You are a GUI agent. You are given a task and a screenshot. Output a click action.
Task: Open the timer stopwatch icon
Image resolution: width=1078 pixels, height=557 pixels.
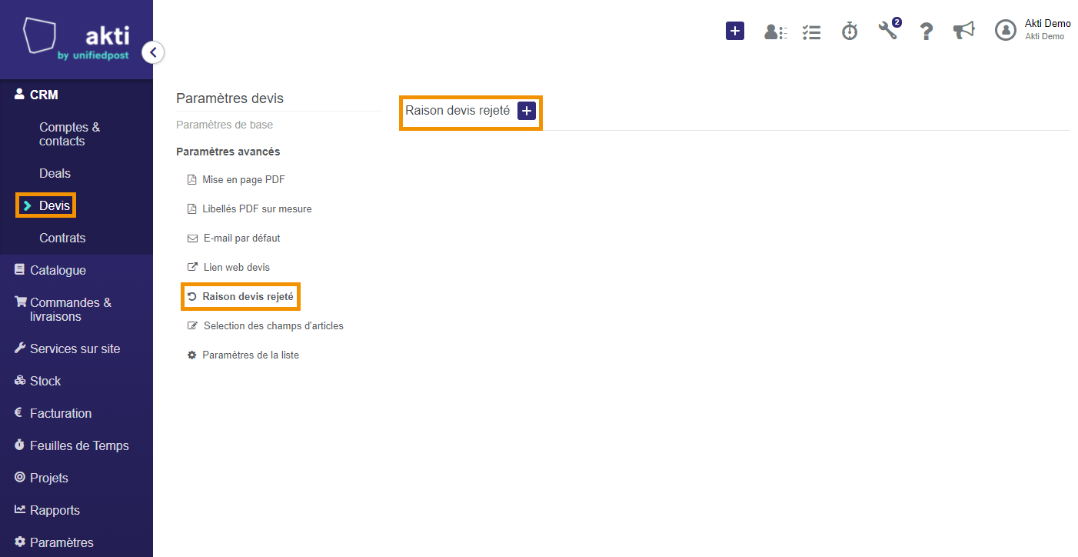coord(850,31)
